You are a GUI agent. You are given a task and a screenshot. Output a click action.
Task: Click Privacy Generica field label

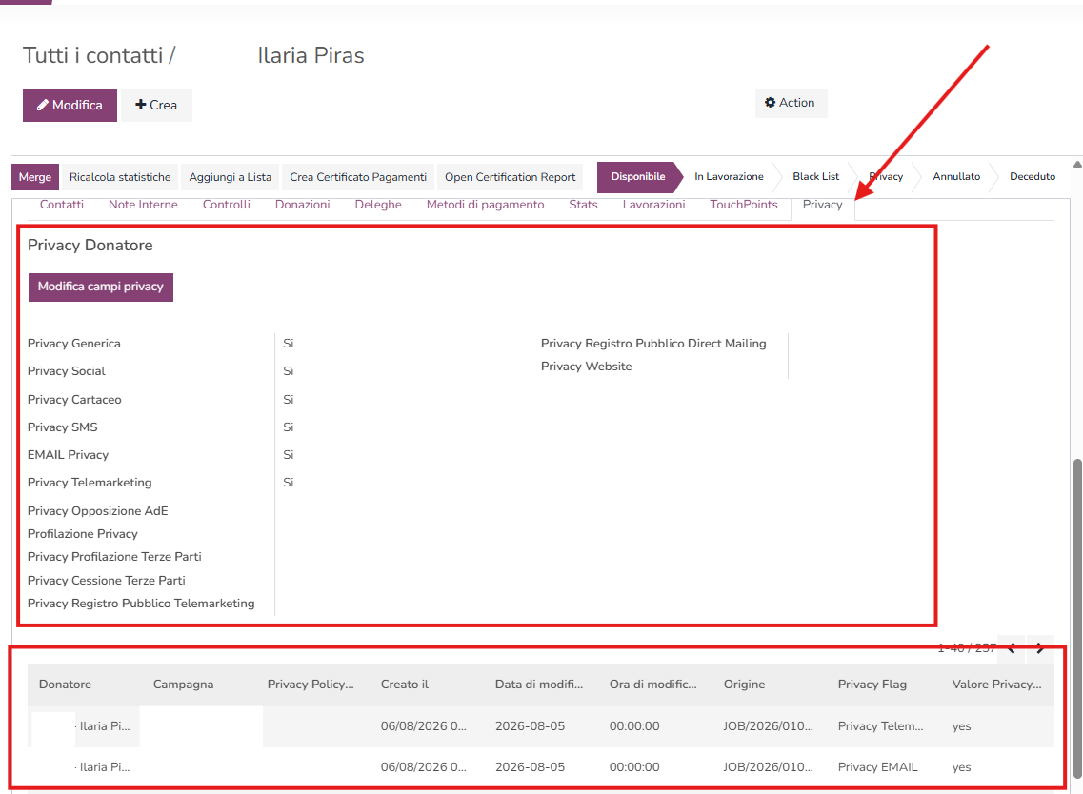[74, 344]
